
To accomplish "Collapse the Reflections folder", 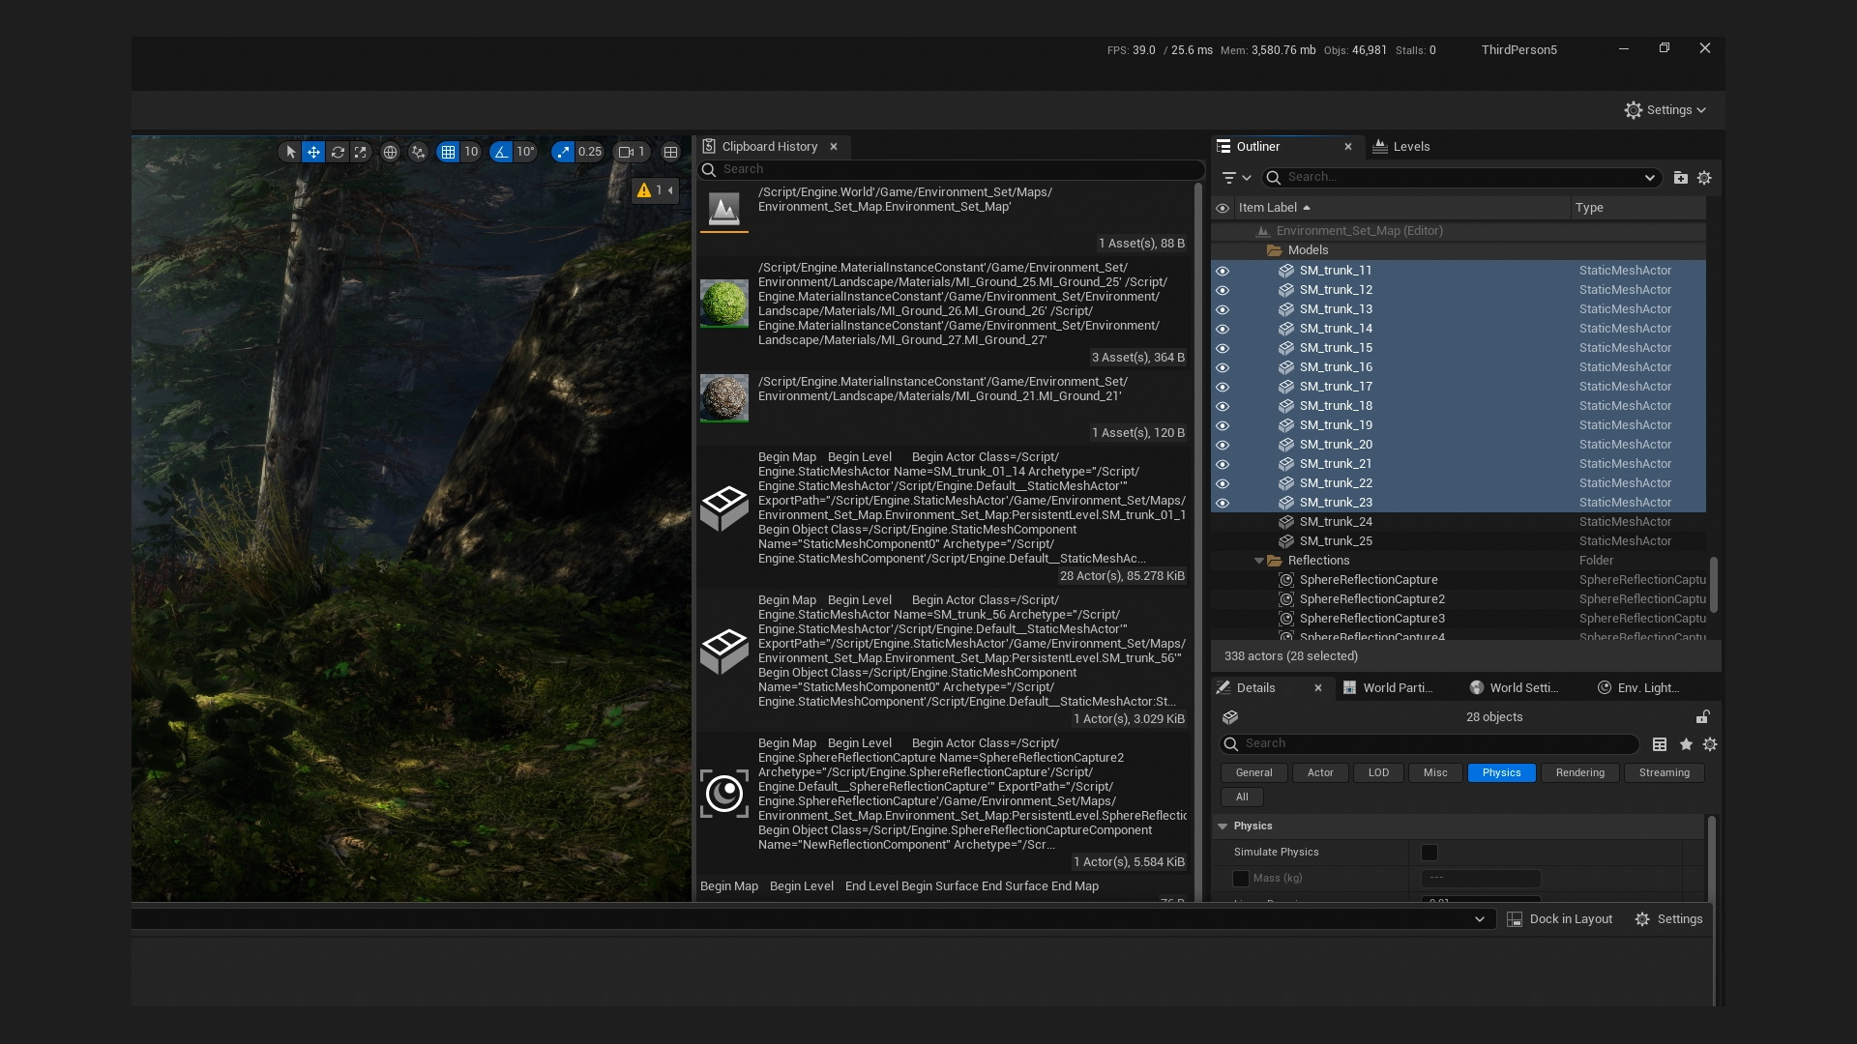I will (1259, 561).
